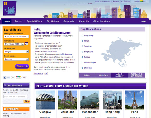Open the Glasgow destination photo
Viewport: 151px width, 118px height.
tap(45, 100)
